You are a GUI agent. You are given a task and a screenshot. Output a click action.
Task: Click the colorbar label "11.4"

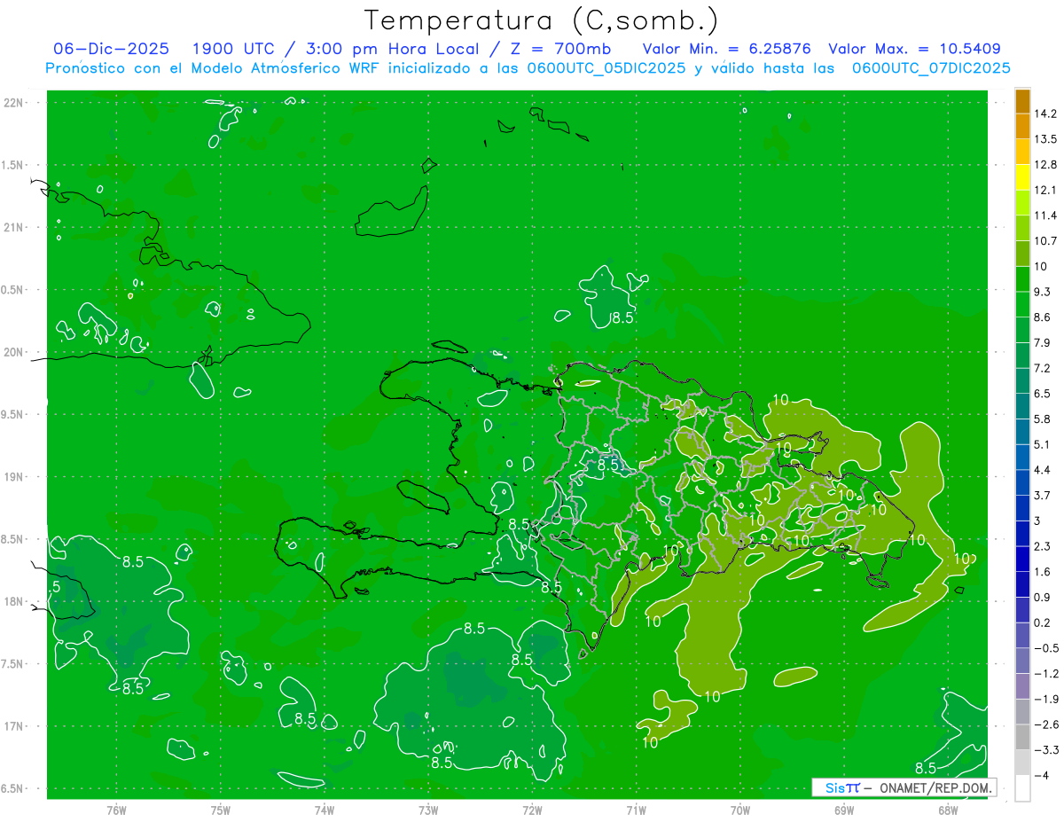(x=1045, y=215)
